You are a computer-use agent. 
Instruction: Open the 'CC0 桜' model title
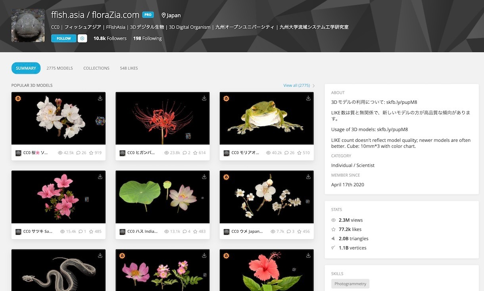coord(36,153)
